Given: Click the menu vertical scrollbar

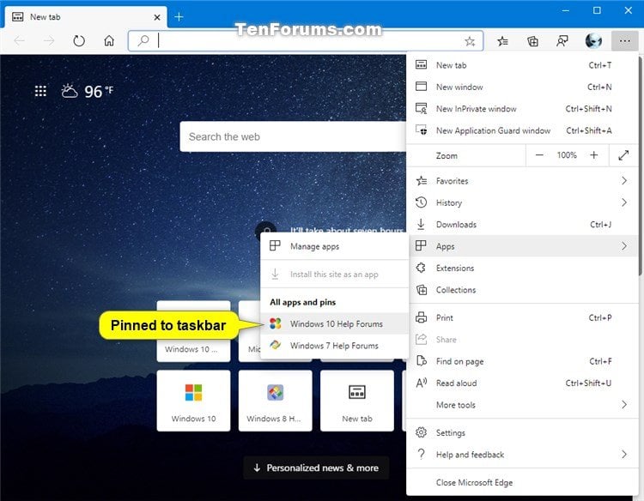Looking at the screenshot, I should tap(640, 166).
